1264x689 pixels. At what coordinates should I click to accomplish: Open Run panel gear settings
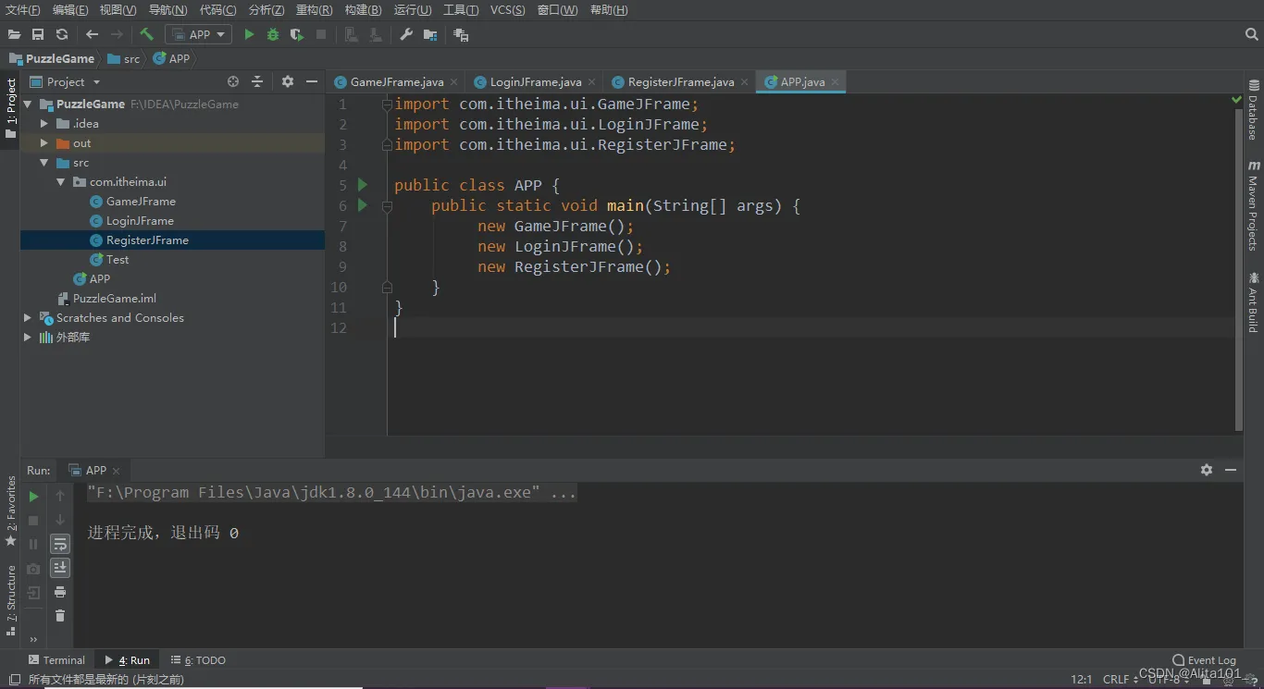tap(1207, 470)
